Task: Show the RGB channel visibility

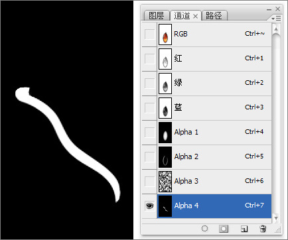Action: pos(149,34)
